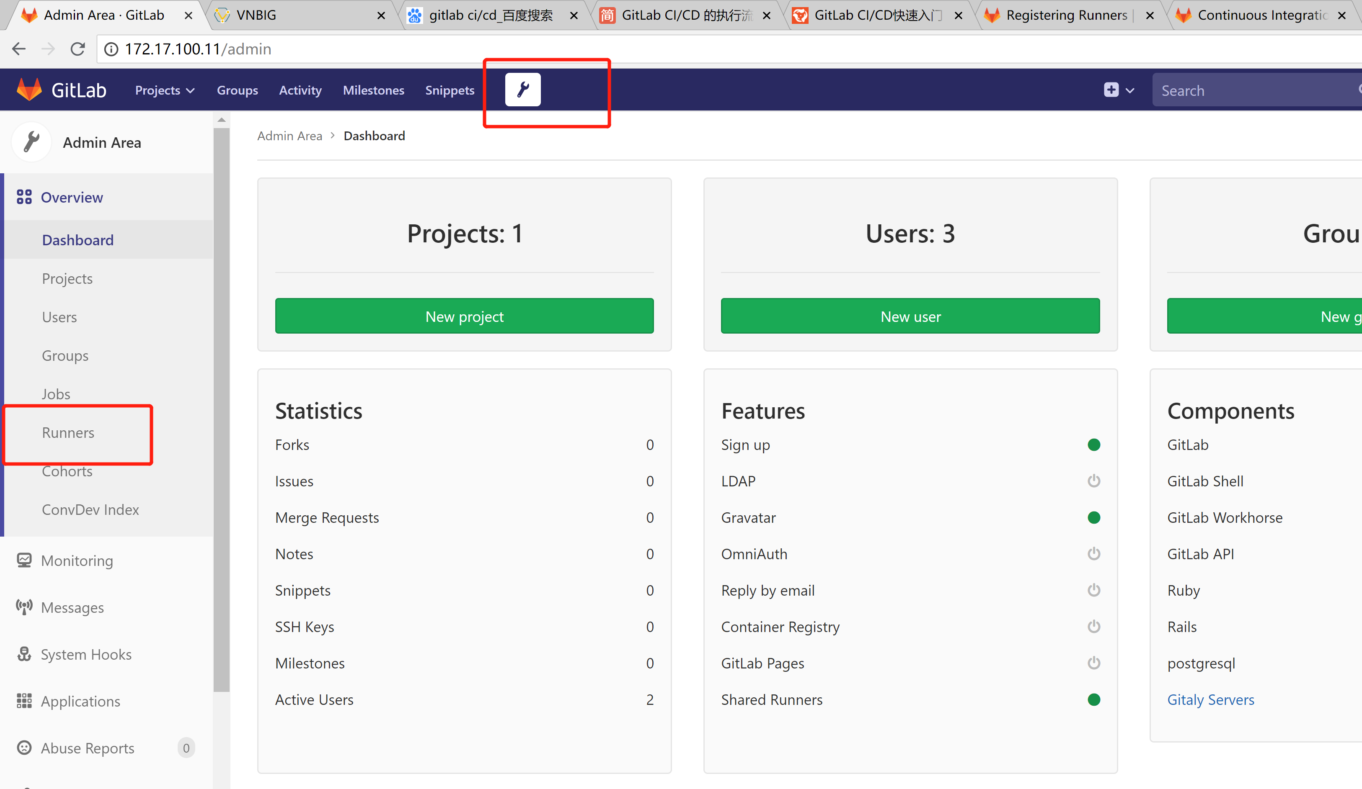Screen dimensions: 1362x789
Task: Select ConvDev Index in the sidebar
Action: 90,509
